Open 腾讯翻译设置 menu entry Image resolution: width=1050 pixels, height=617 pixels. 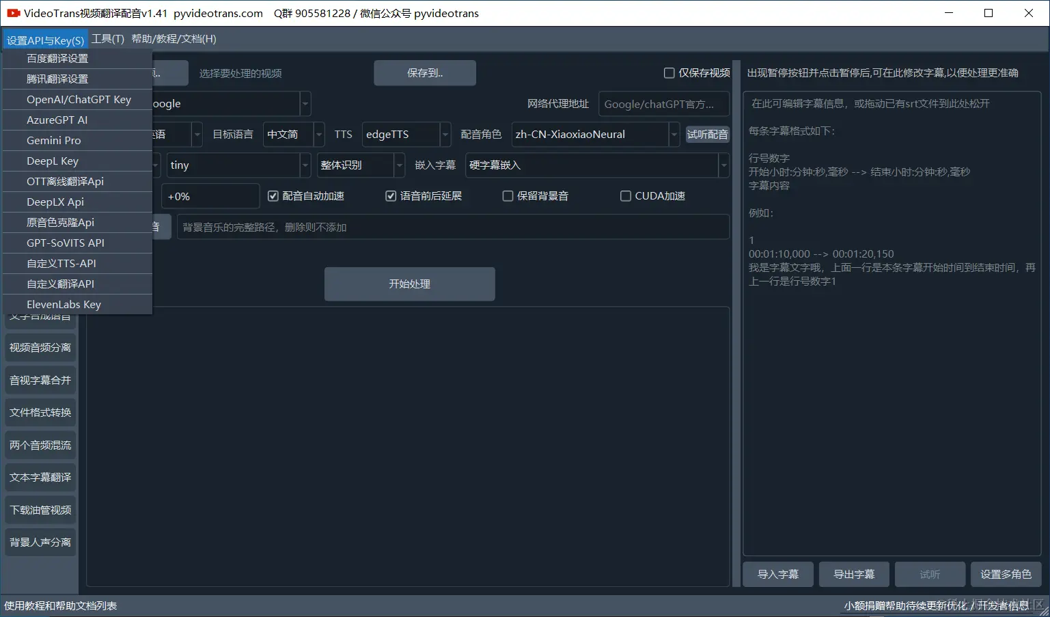(77, 79)
